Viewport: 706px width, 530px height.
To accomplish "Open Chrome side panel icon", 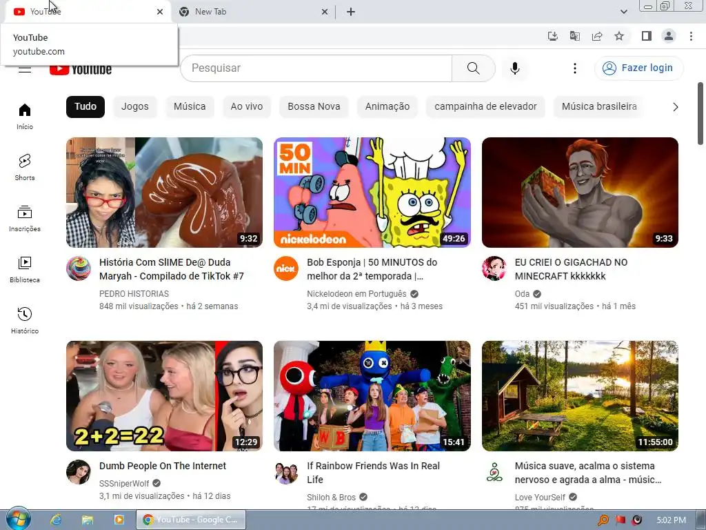I will click(x=647, y=36).
